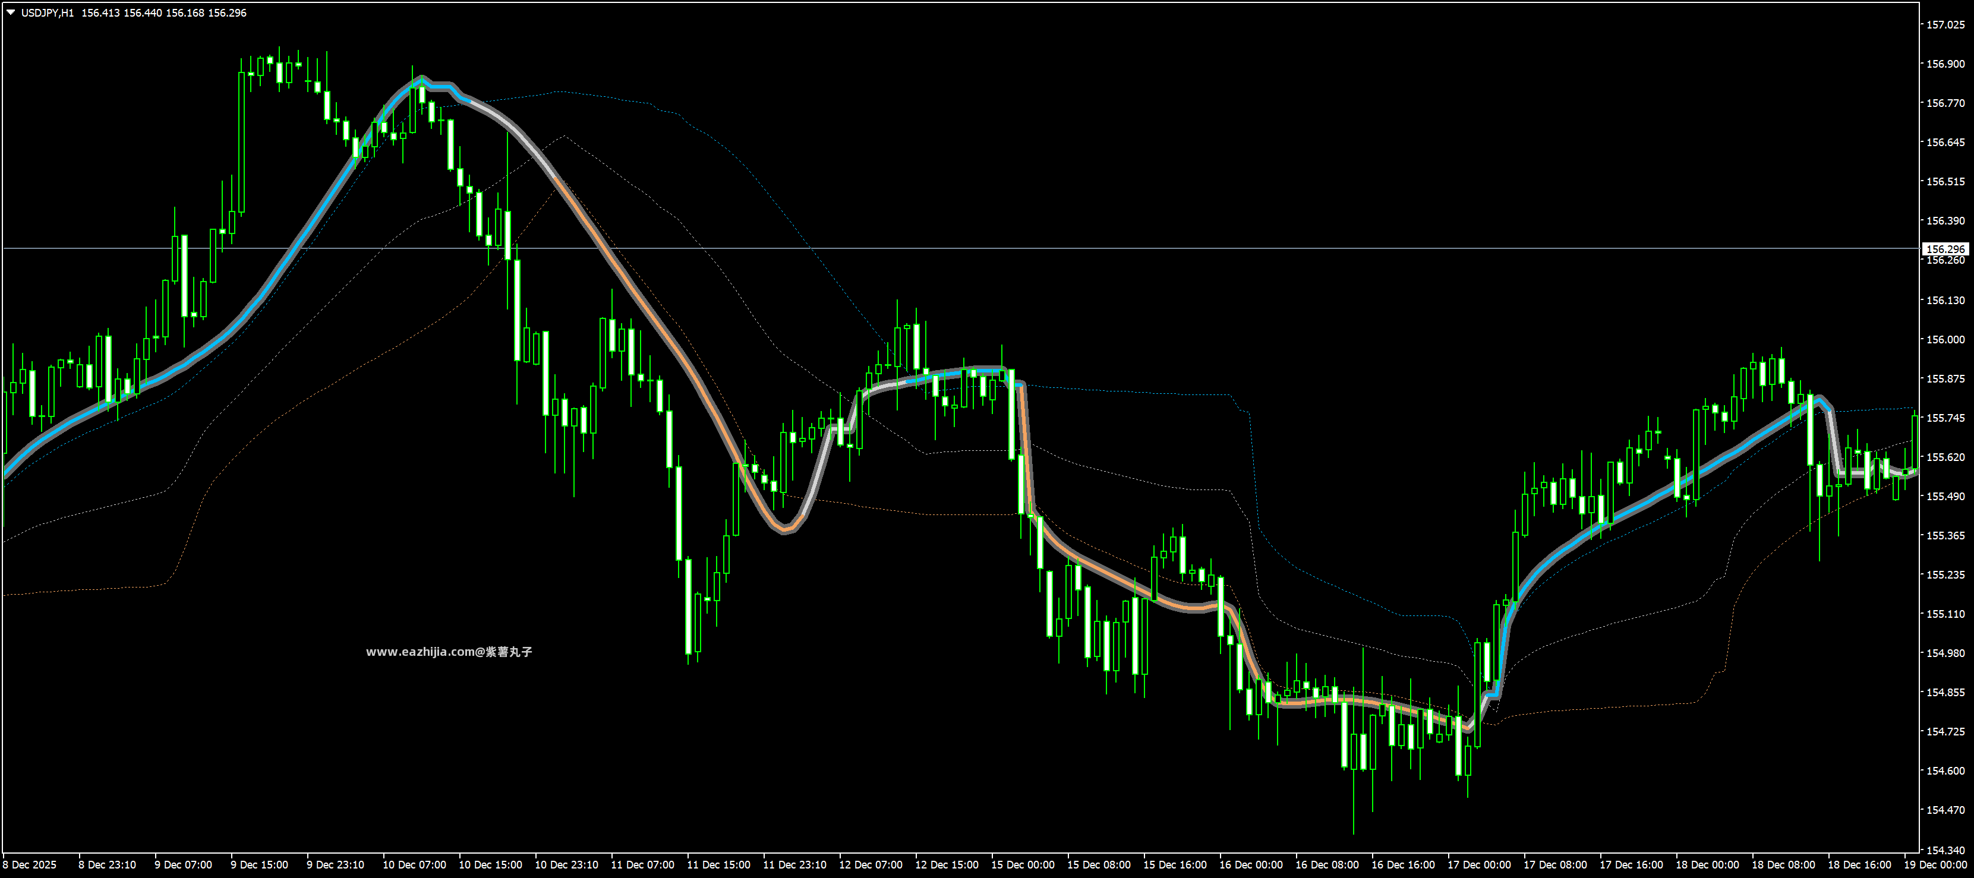
Task: Click the 154.855 price axis label
Action: 1945,692
